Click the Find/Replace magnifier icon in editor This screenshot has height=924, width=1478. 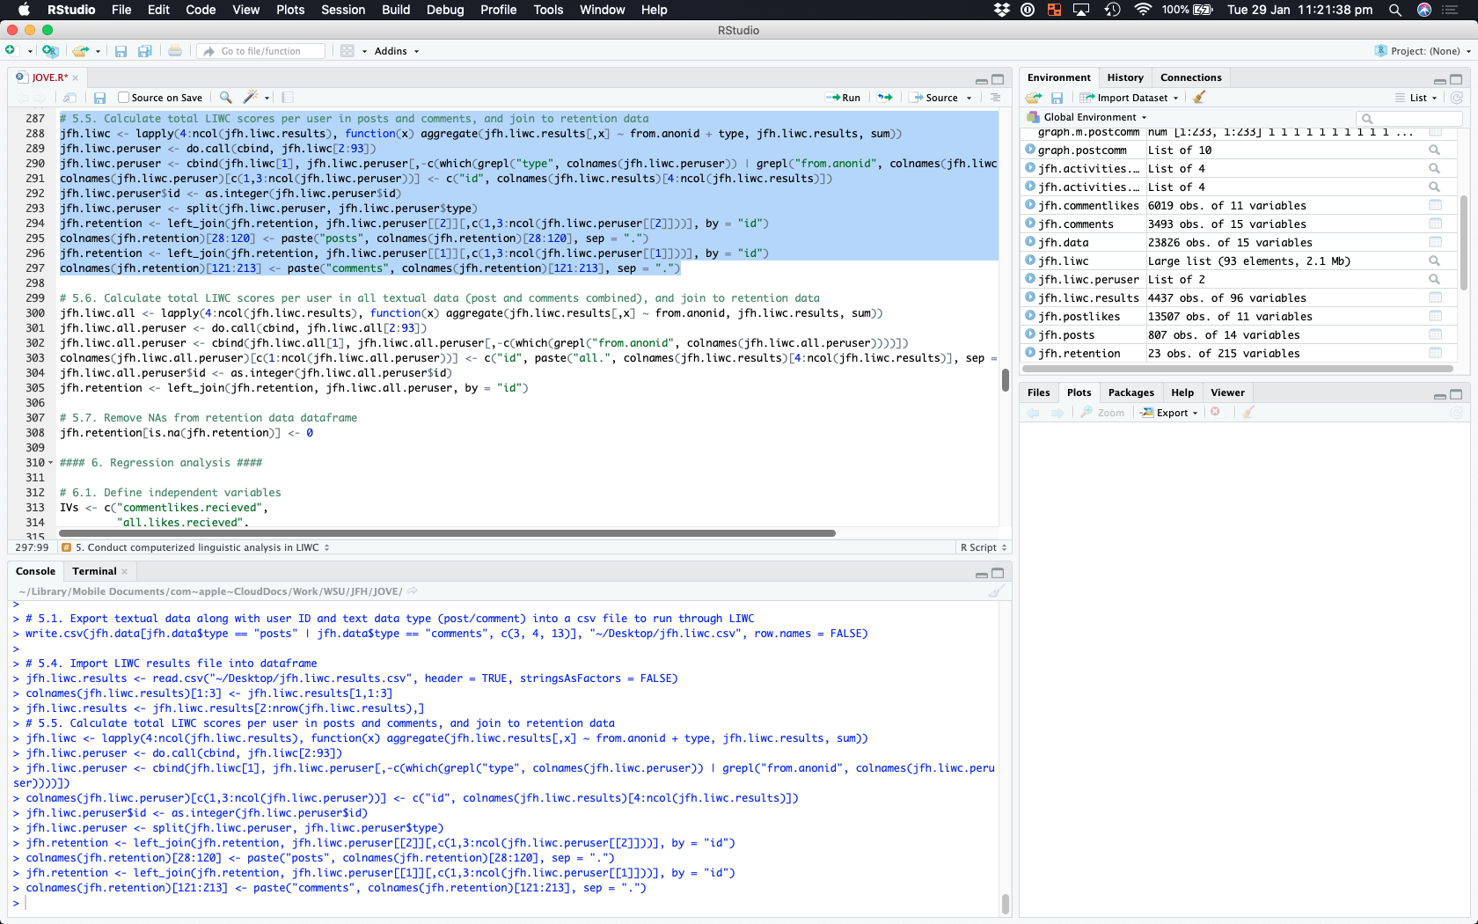click(226, 98)
